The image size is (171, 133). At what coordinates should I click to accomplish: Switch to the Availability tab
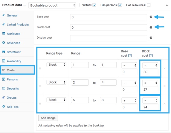[x=14, y=61]
